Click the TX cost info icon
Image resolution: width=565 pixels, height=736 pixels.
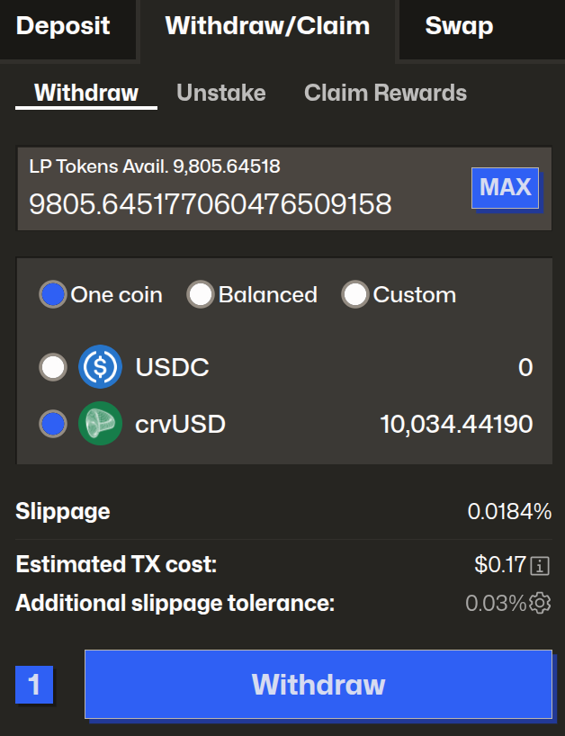540,566
